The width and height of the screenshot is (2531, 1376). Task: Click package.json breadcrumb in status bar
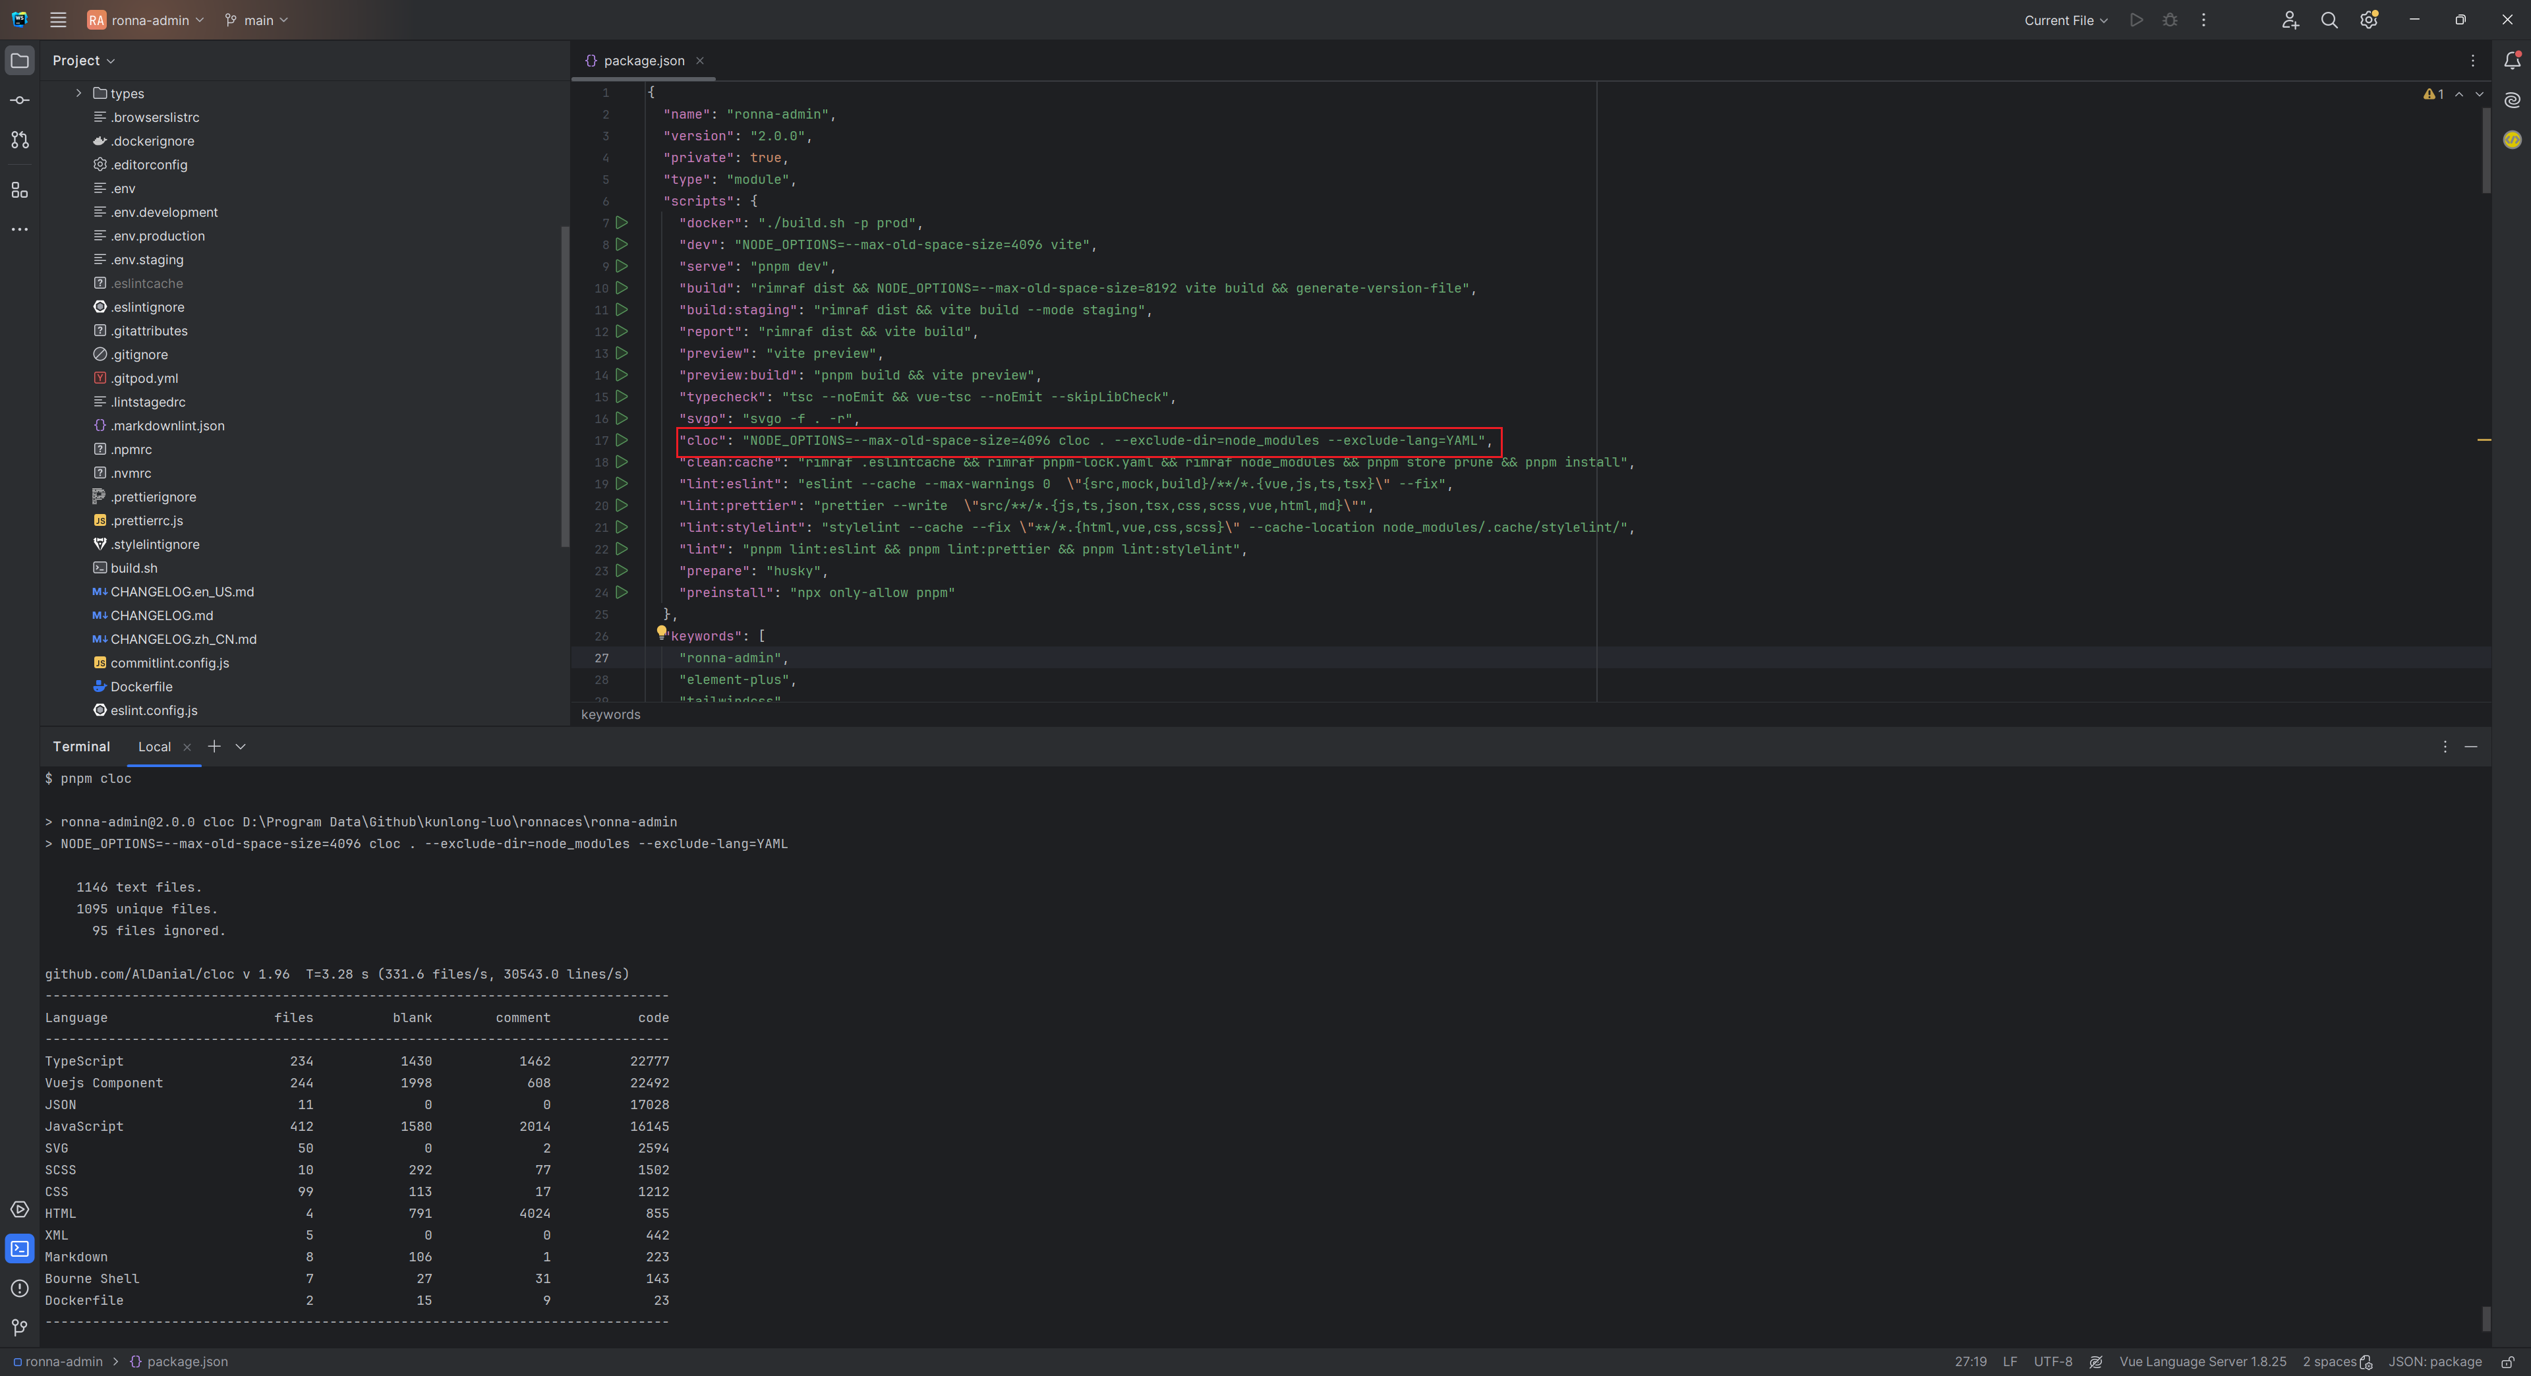tap(179, 1362)
